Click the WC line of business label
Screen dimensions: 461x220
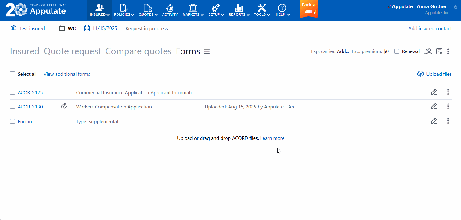pos(72,28)
